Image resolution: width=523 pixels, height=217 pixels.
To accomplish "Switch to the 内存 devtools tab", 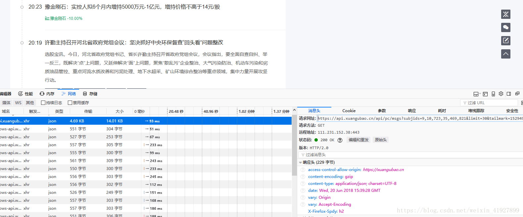I will tap(47, 94).
